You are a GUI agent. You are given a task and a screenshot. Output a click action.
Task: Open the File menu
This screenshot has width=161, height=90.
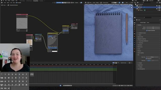coord(3,1)
